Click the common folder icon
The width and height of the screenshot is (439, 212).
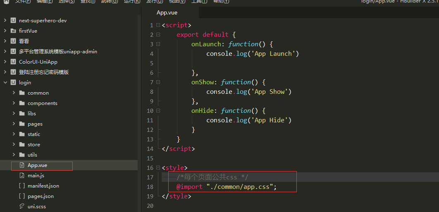(x=22, y=93)
